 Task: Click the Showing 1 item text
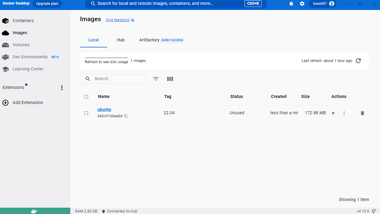pyautogui.click(x=354, y=199)
